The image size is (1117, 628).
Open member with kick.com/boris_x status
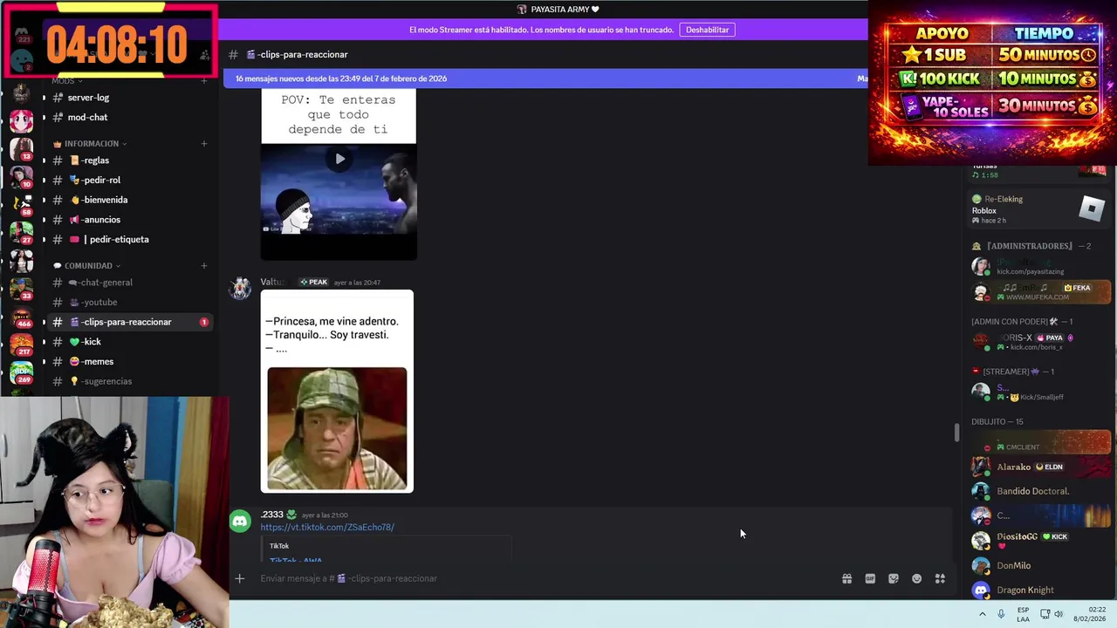coord(1038,342)
